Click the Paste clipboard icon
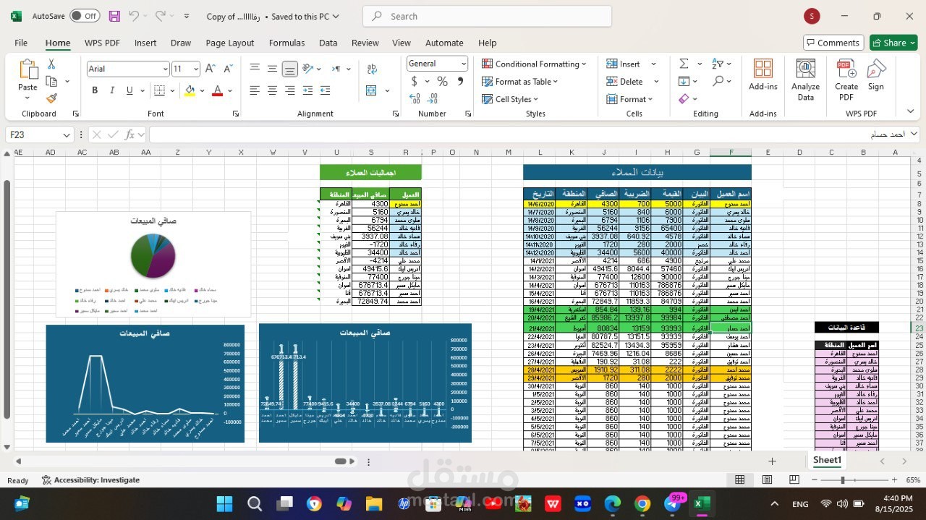The image size is (926, 520). coord(28,70)
